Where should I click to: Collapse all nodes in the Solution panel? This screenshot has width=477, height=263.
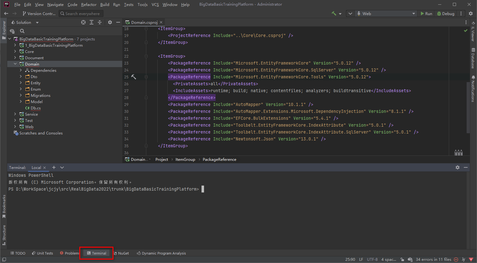pyautogui.click(x=99, y=22)
